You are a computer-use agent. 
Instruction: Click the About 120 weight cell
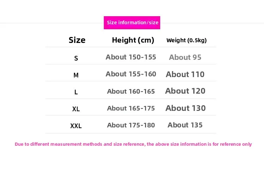(185, 91)
